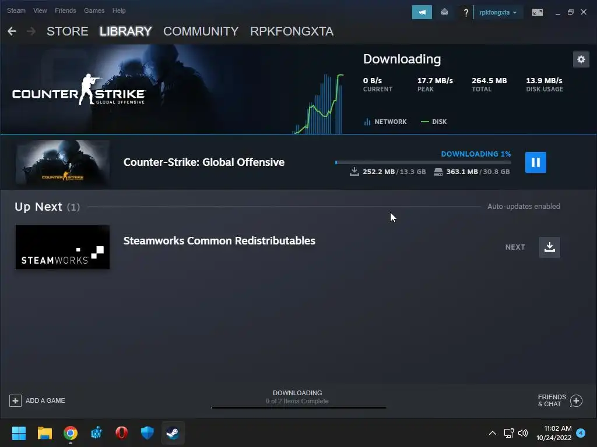Switch to the LIBRARY tab

click(126, 31)
